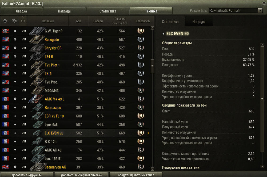
Task: Click mastery badge on AMX M4 49 L row
Action: tap(141, 99)
